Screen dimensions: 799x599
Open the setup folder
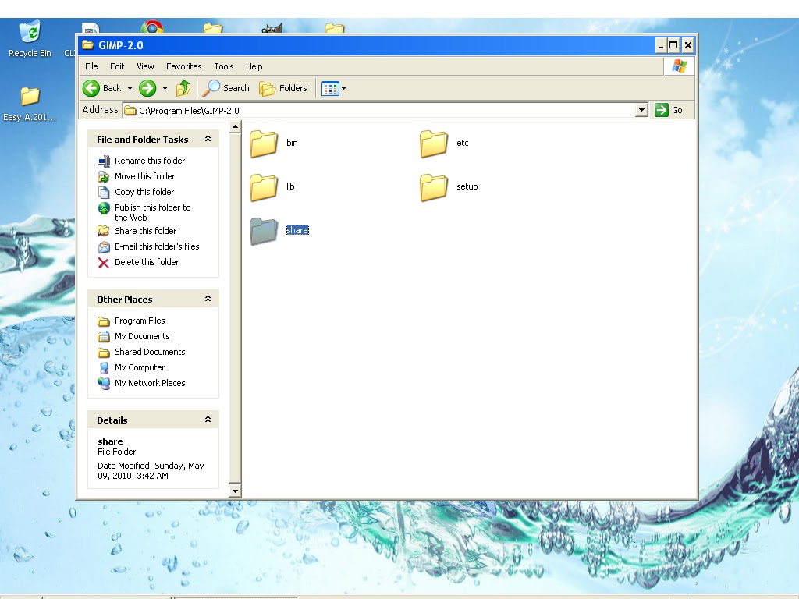434,186
